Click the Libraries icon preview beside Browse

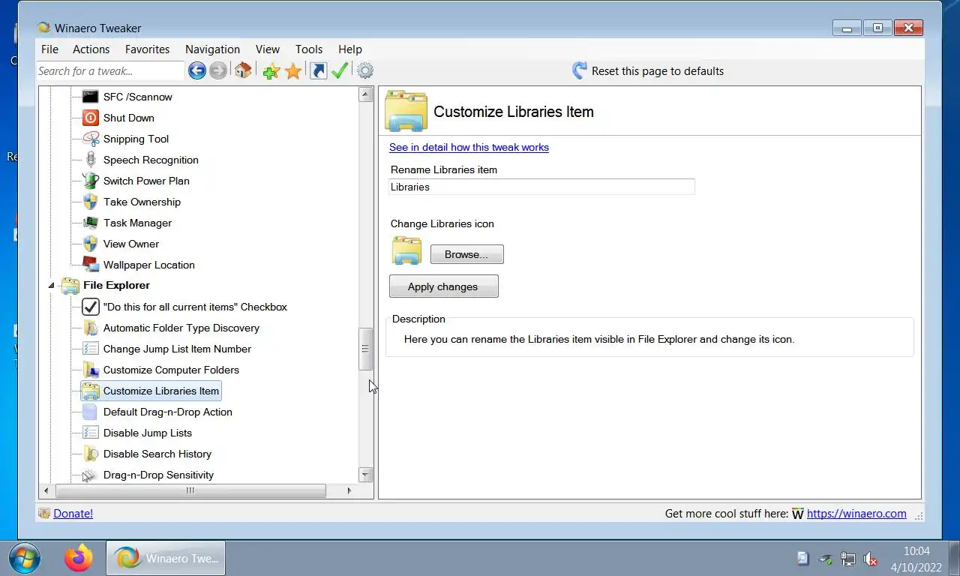pos(406,250)
